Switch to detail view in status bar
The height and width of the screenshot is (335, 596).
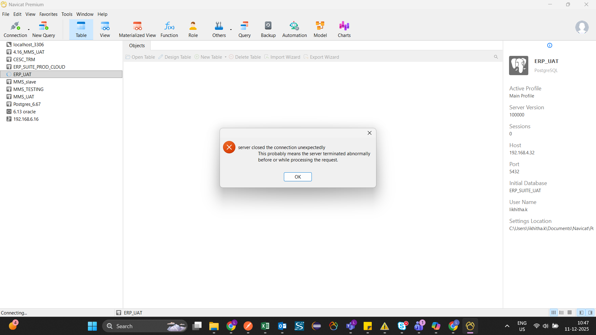tap(570, 313)
